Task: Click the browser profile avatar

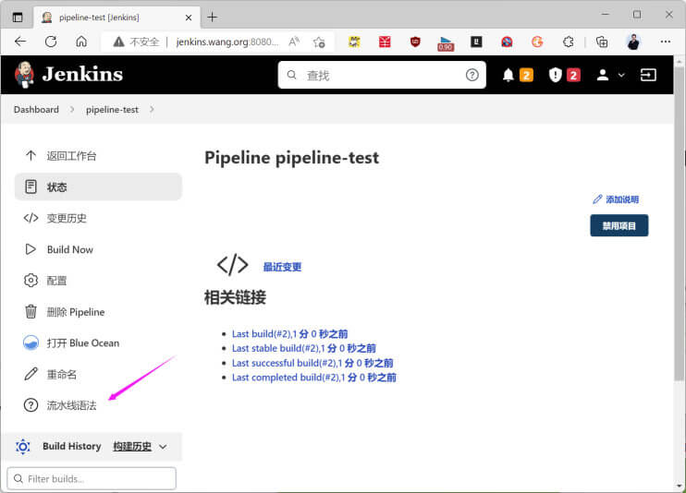Action: tap(633, 42)
